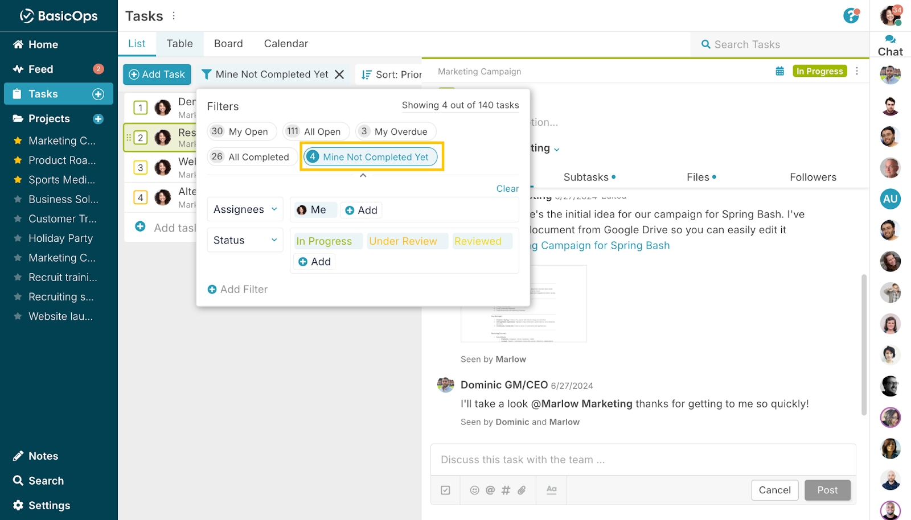This screenshot has width=911, height=520.
Task: Collapse the quick filters chevron
Action: tap(363, 175)
